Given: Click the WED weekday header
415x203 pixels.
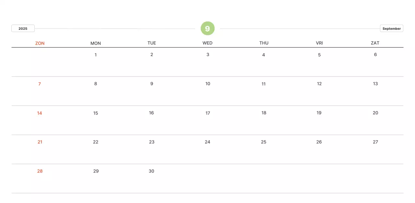Looking at the screenshot, I should (207, 43).
